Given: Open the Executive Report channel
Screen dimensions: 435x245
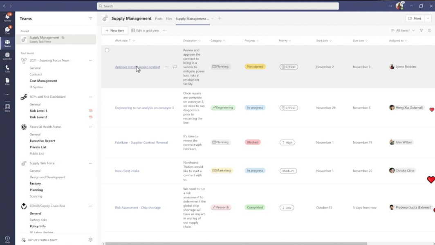Looking at the screenshot, I should (x=42, y=141).
